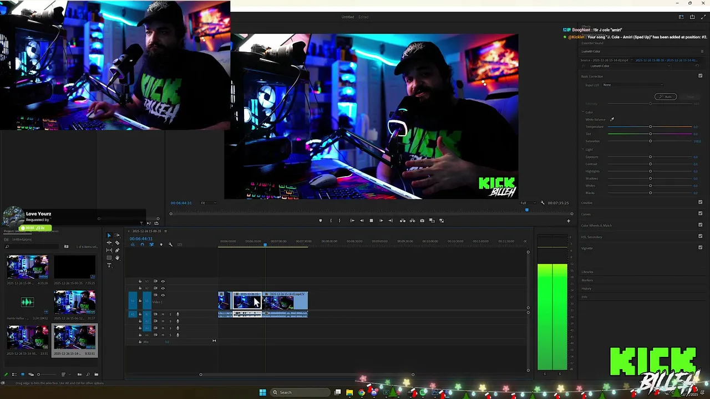Add a marker from the timeline header

pos(161,244)
